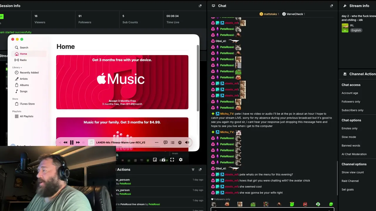Image resolution: width=376 pixels, height=211 pixels.
Task: Toggle Followers only chat access
Action: tap(351, 102)
